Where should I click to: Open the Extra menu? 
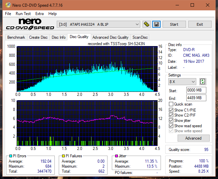[x=39, y=14]
